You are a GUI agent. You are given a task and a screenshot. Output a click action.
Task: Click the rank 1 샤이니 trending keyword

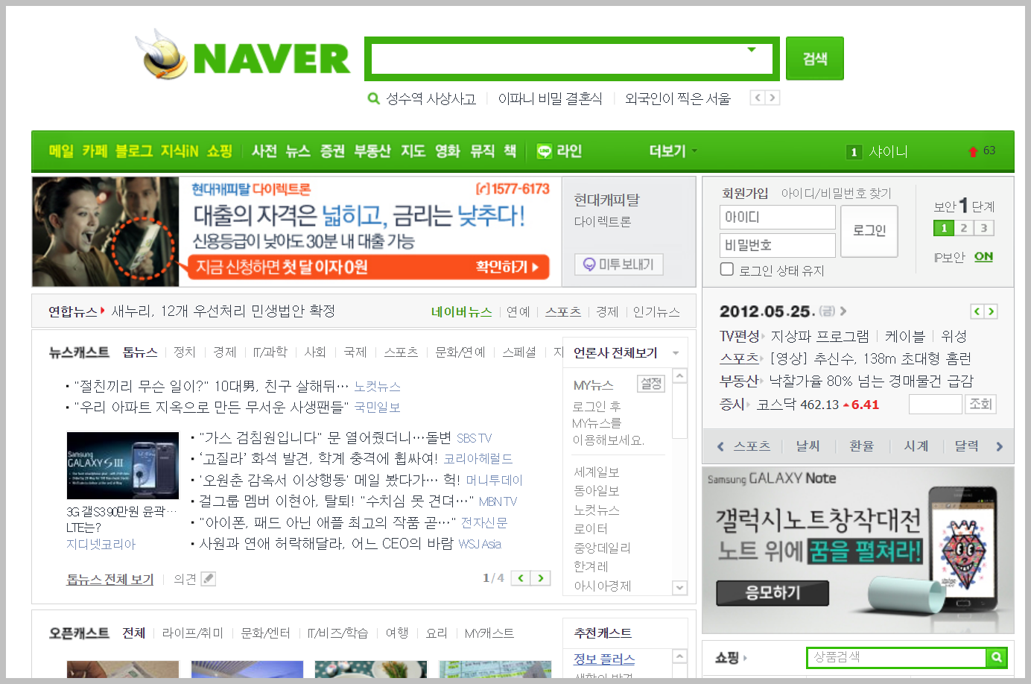point(878,152)
